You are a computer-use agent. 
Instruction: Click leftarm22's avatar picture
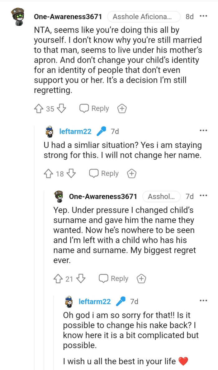pos(49,131)
